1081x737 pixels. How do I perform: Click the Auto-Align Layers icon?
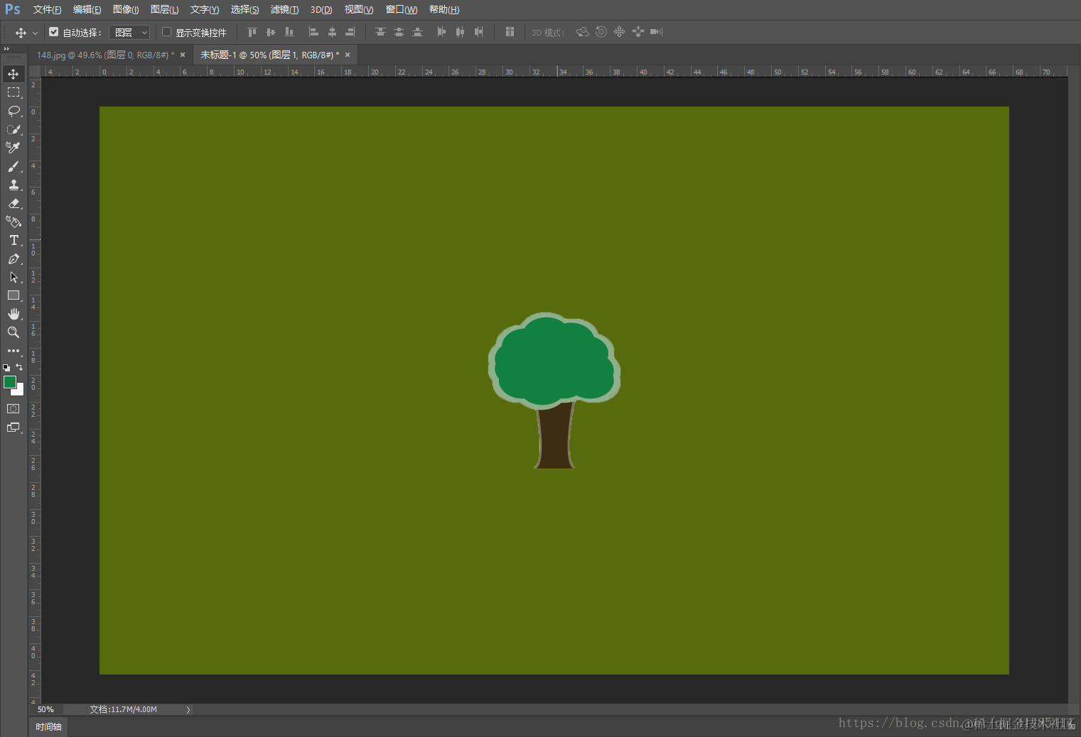coord(510,32)
